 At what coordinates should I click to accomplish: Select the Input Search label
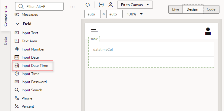point(32,90)
